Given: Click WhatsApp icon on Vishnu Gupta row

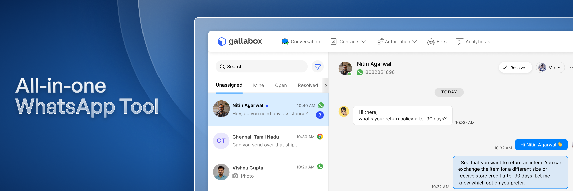Looking at the screenshot, I should point(320,166).
